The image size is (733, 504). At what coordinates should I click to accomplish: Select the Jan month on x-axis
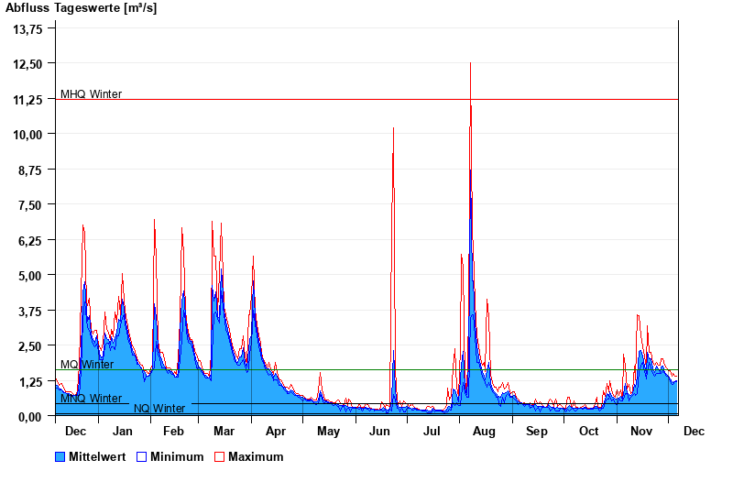[122, 431]
